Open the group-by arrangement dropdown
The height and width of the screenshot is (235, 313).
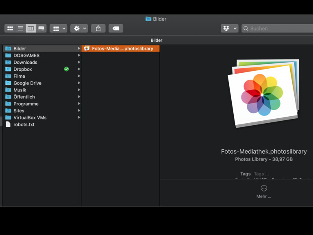tap(59, 28)
